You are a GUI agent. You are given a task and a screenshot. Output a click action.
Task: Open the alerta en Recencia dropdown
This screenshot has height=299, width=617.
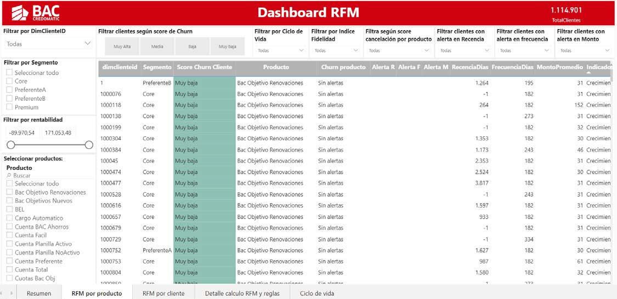(464, 50)
